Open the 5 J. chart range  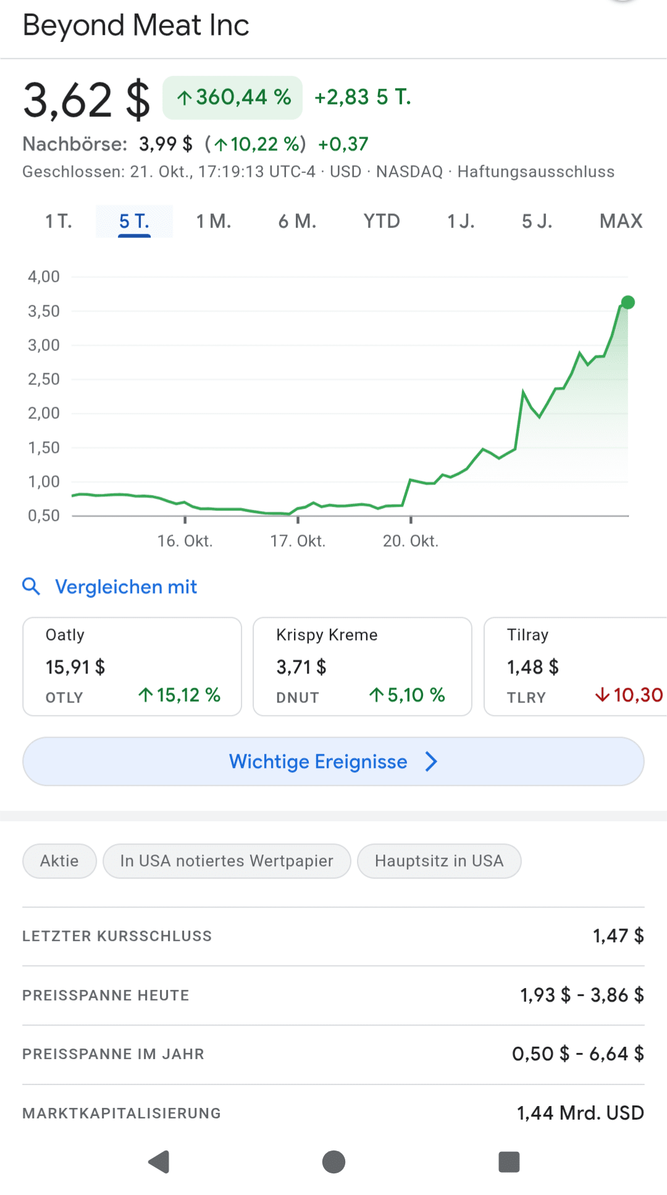pyautogui.click(x=537, y=221)
